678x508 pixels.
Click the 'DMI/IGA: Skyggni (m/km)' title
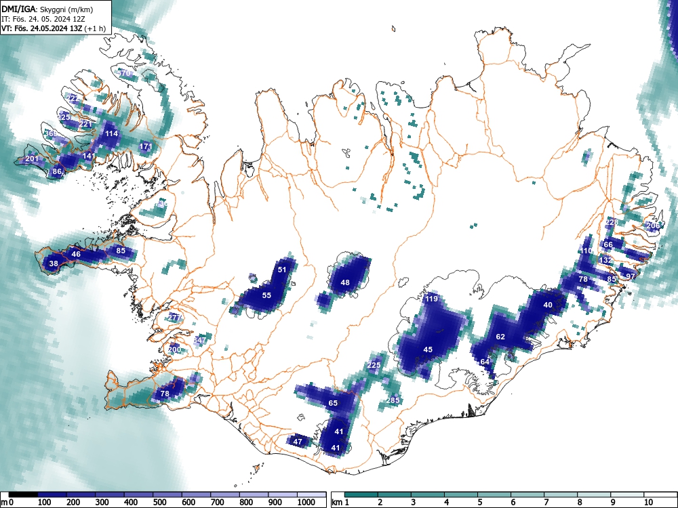47,9
